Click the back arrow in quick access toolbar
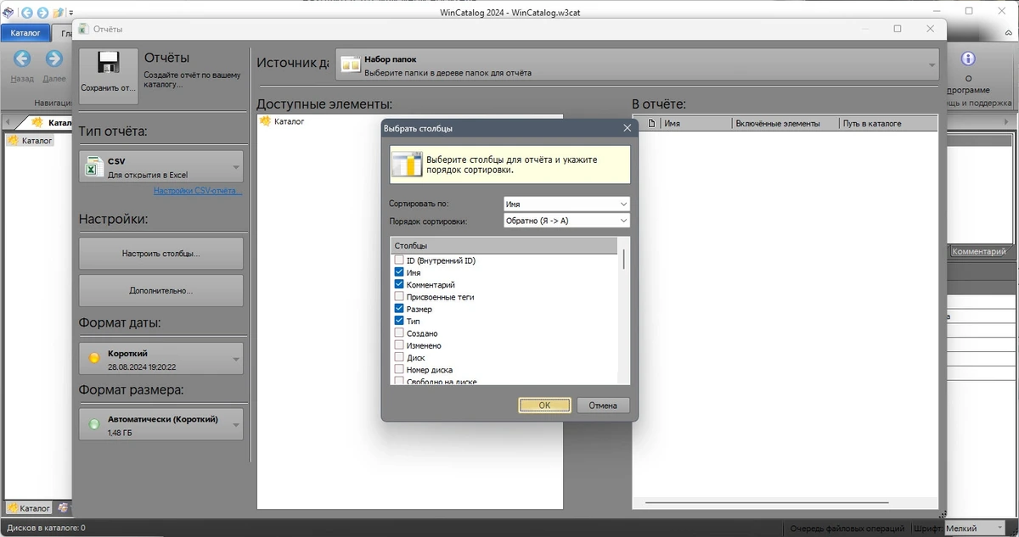1019x537 pixels. click(25, 12)
